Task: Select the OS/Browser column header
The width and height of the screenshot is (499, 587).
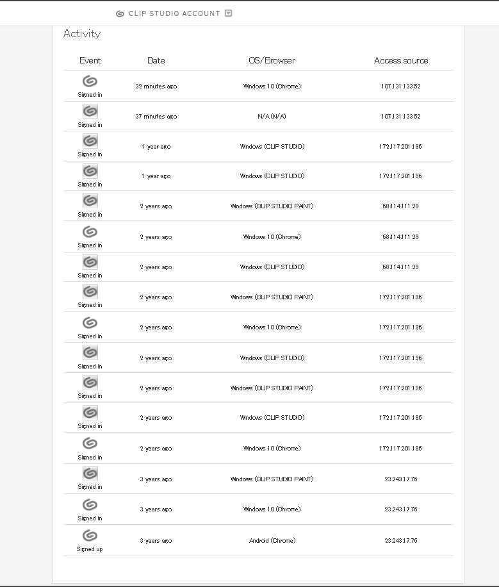Action: point(272,60)
